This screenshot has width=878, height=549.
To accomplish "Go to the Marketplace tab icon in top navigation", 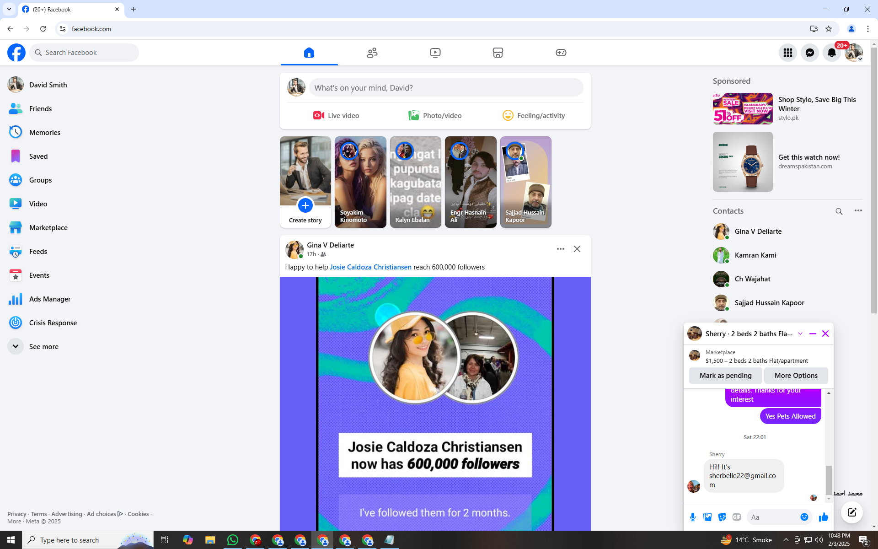I will [498, 53].
